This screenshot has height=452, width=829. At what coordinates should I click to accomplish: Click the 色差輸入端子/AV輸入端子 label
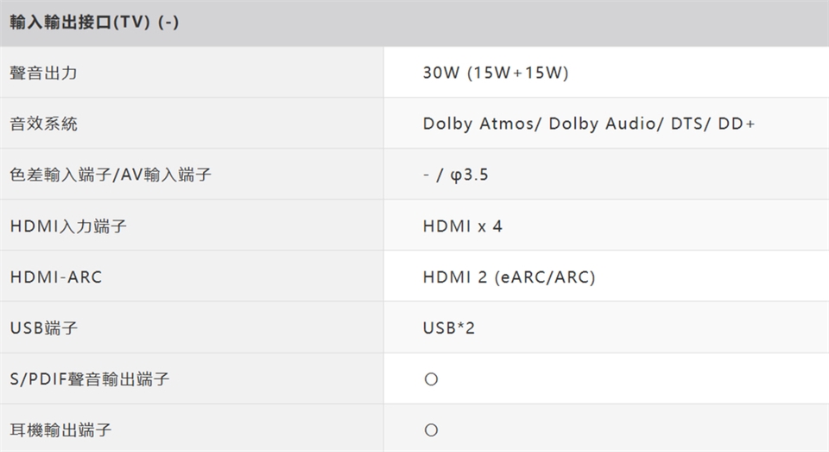tap(111, 175)
